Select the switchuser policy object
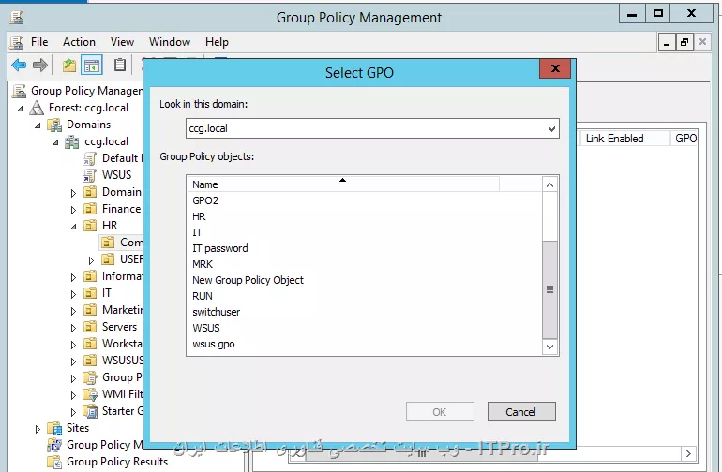Screen dimensions: 722x472 pyautogui.click(x=217, y=312)
